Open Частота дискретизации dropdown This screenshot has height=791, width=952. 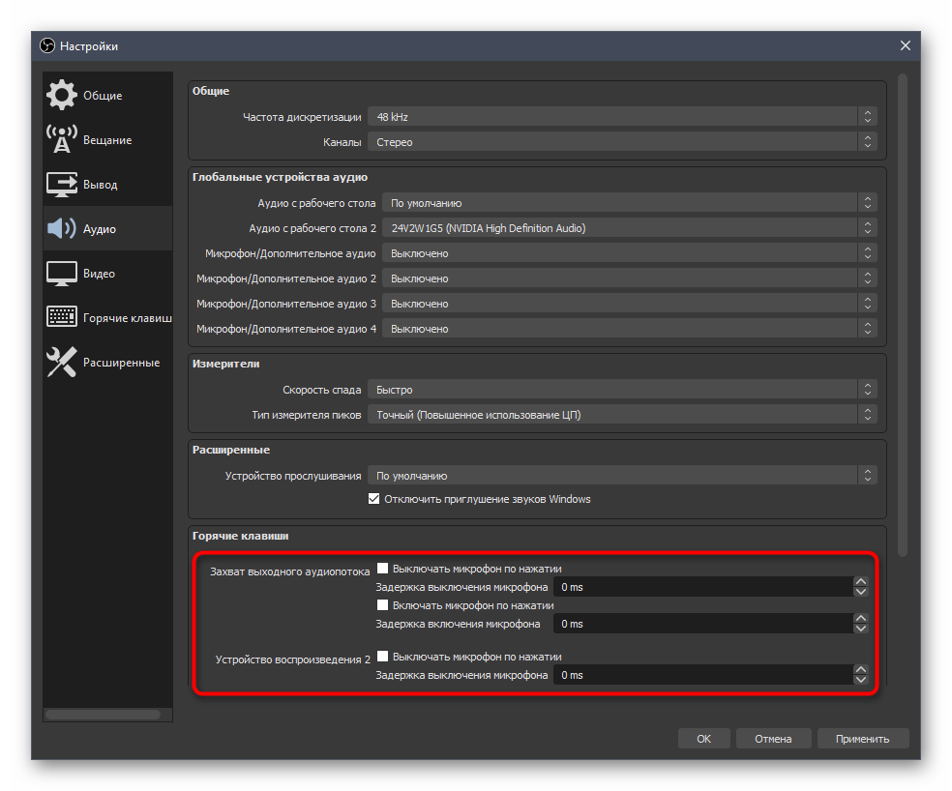(x=621, y=117)
